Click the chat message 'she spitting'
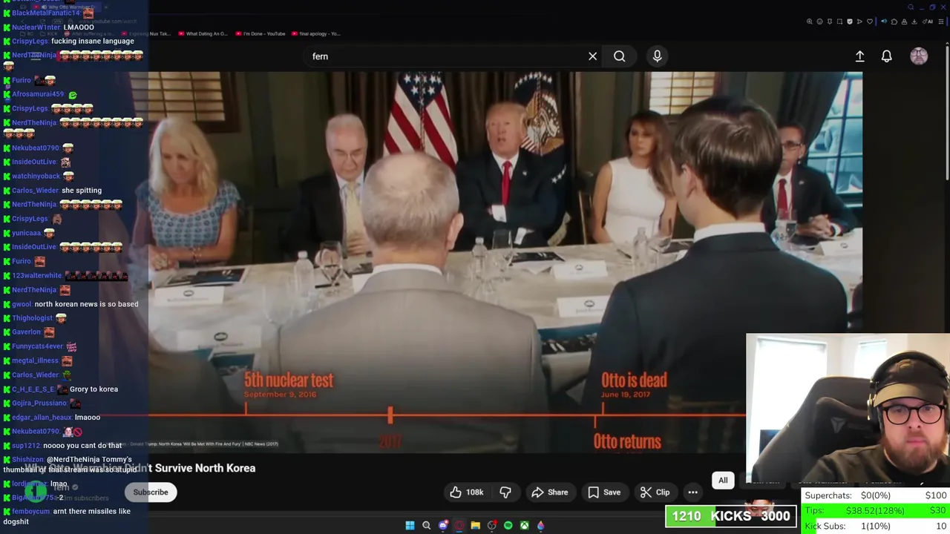Screen dimensions: 950x534 [82, 191]
